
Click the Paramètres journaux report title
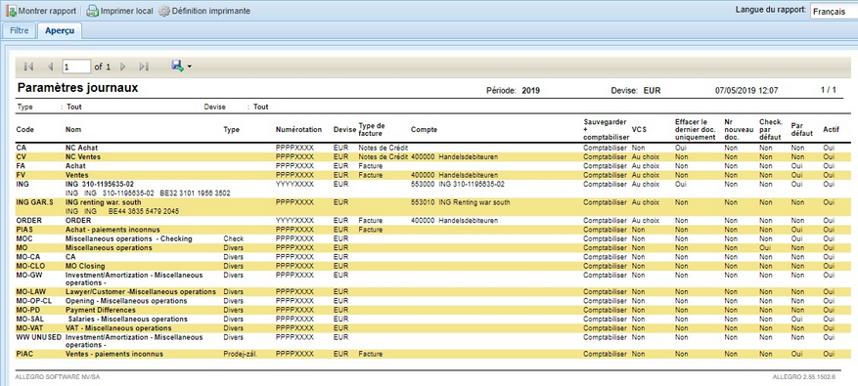click(x=77, y=88)
